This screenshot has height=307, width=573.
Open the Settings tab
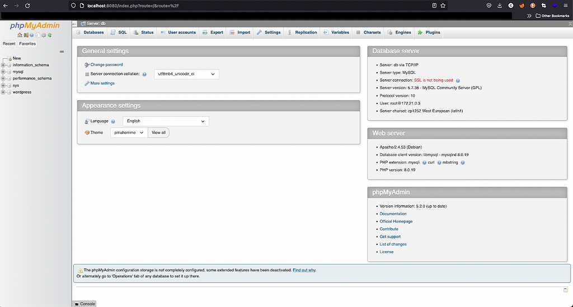click(269, 32)
